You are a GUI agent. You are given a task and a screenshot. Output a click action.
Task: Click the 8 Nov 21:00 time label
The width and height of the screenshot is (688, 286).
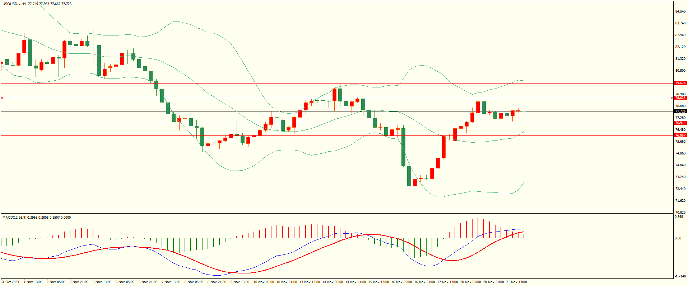click(217, 282)
